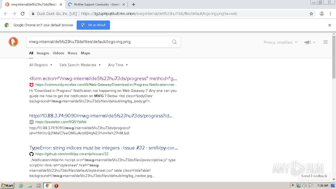Click the scrollbar down arrow
The image size is (336, 189).
point(334,179)
